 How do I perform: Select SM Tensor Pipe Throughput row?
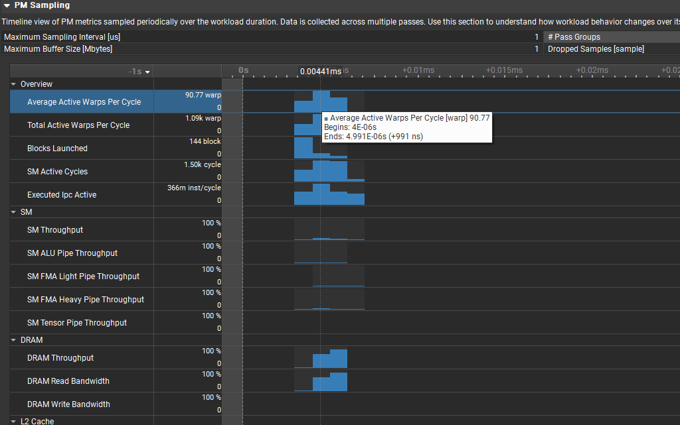pos(77,323)
